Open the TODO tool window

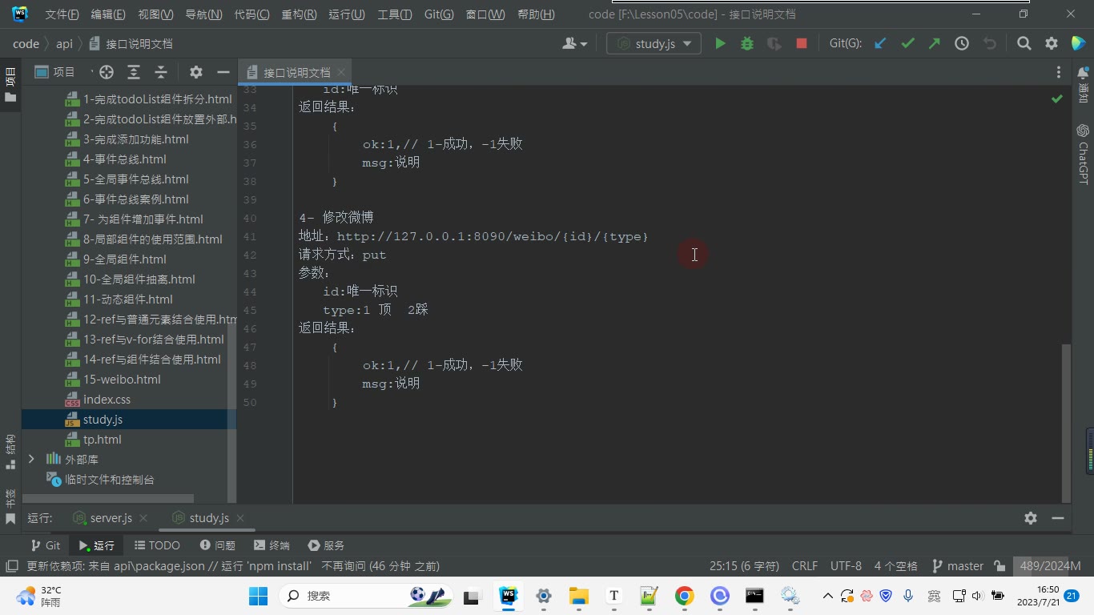pyautogui.click(x=157, y=545)
